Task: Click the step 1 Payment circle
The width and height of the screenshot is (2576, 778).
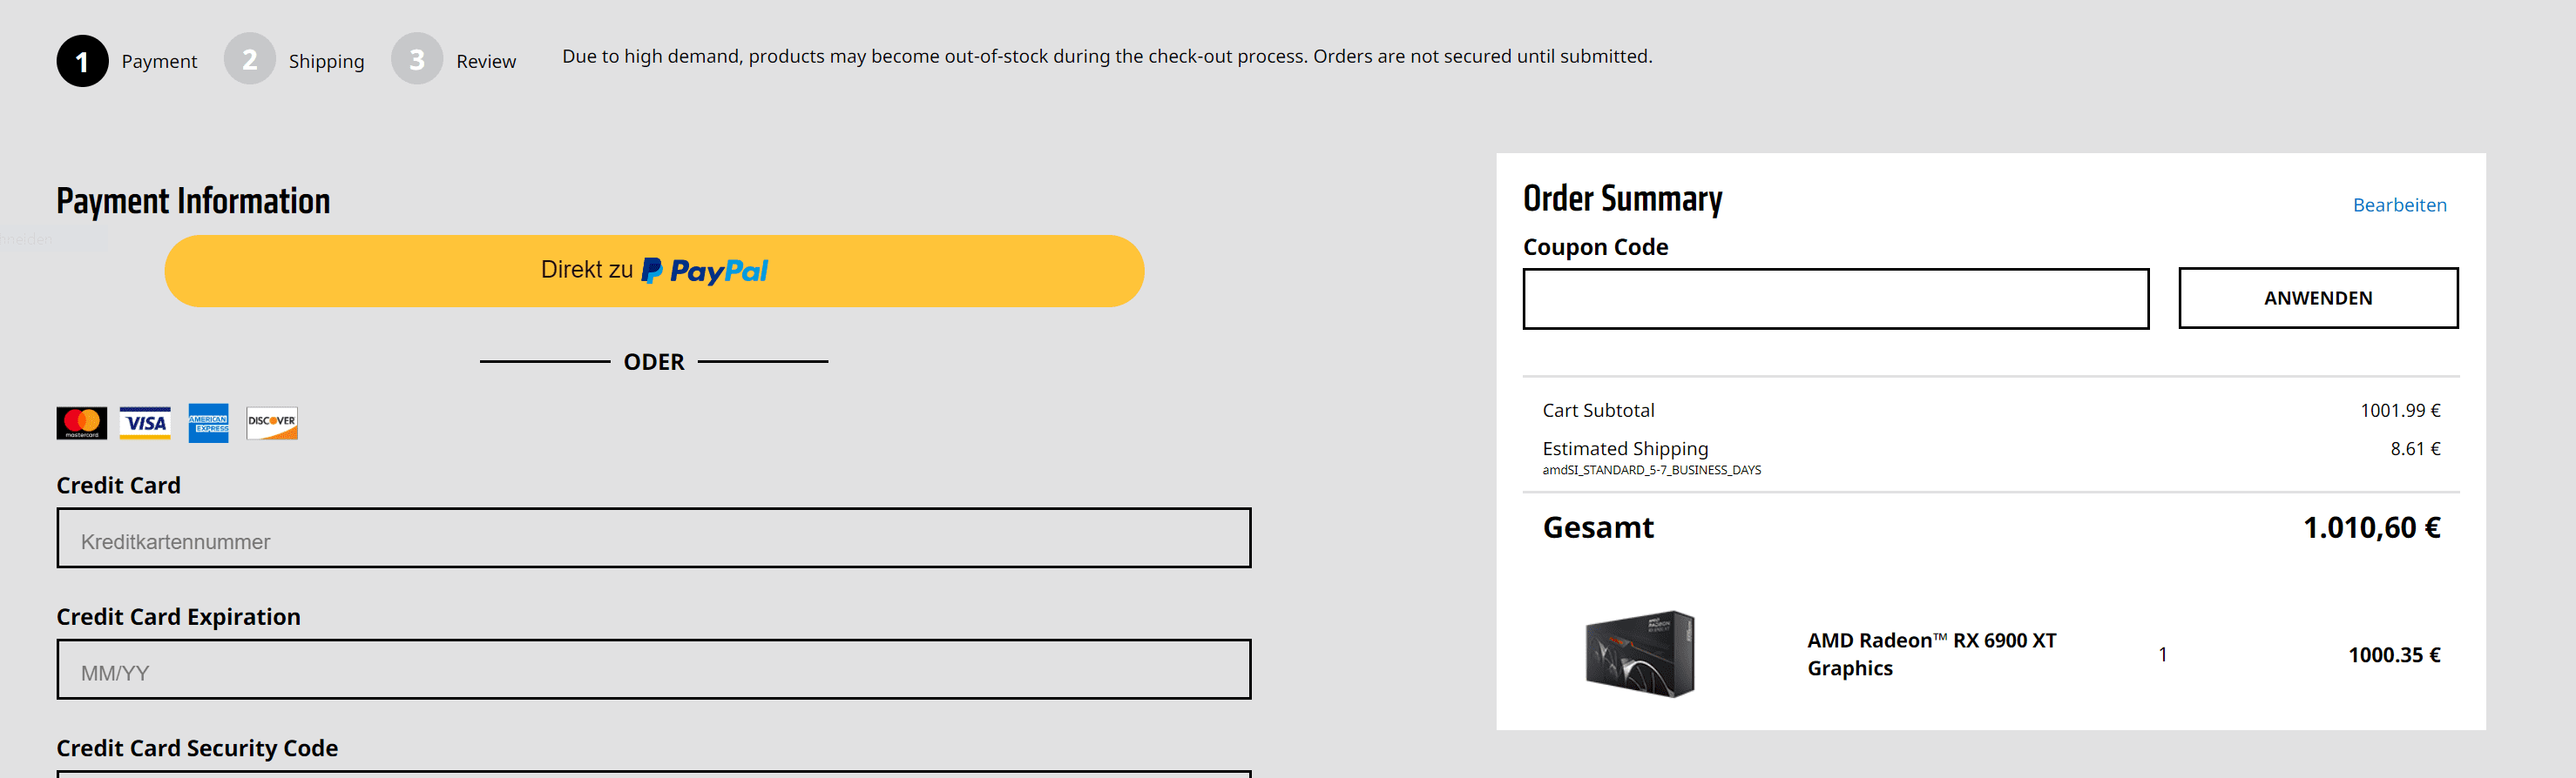Action: pyautogui.click(x=82, y=61)
